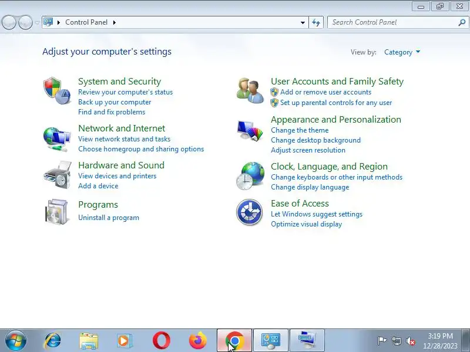470x352 pixels.
Task: Open the Hardware and Sound printer icon
Action: point(57,175)
